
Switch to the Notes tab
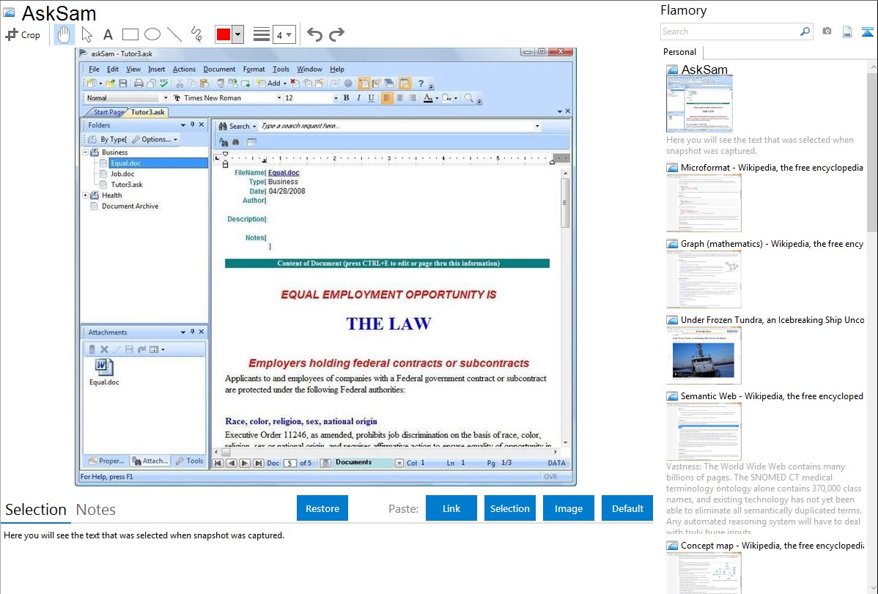point(96,510)
